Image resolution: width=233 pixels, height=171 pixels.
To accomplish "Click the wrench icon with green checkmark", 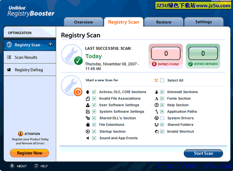I will point(72,54).
